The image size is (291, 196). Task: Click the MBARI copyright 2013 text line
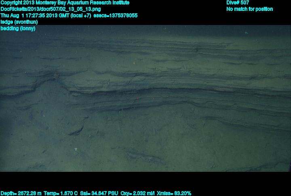click(65, 3)
